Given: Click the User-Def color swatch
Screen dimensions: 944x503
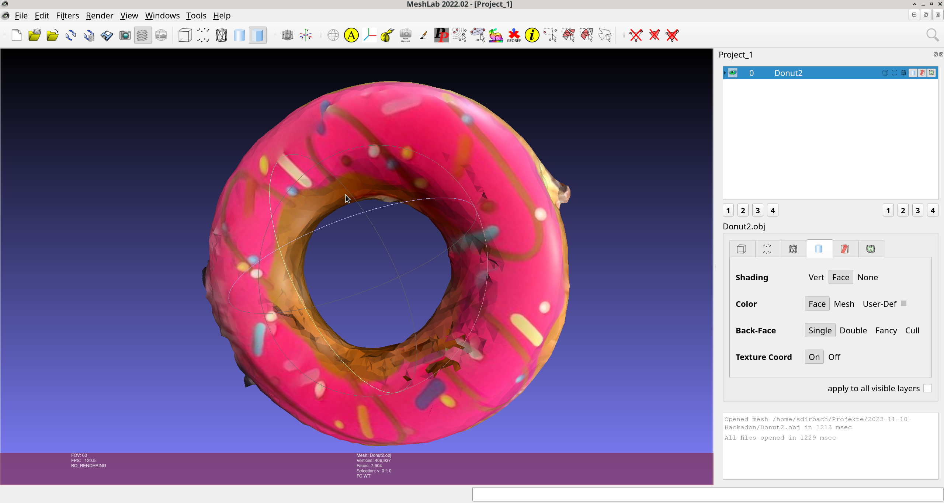Looking at the screenshot, I should click(903, 303).
